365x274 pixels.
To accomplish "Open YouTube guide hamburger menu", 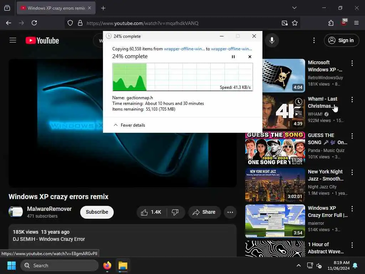I will coord(13,40).
